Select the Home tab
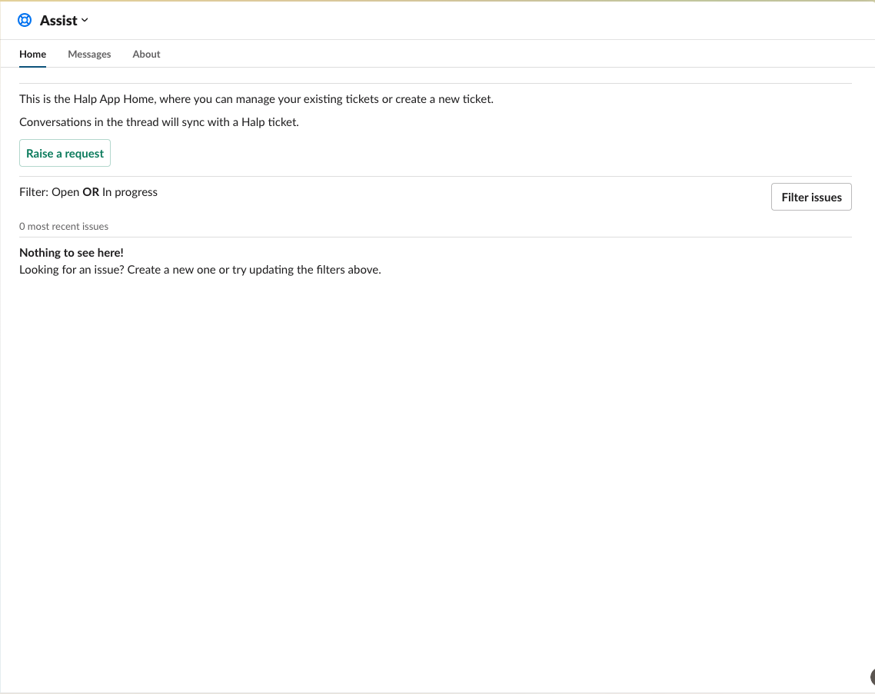 [32, 54]
